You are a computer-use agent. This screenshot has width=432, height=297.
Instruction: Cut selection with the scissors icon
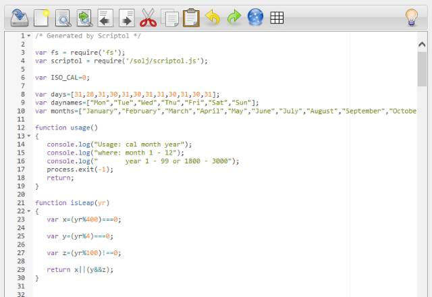coord(148,18)
